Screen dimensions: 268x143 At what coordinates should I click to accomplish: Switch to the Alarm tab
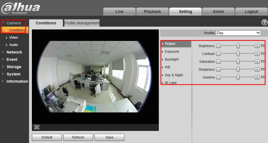pos(218,11)
